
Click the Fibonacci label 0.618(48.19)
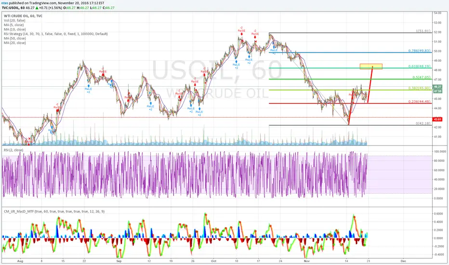420,66
